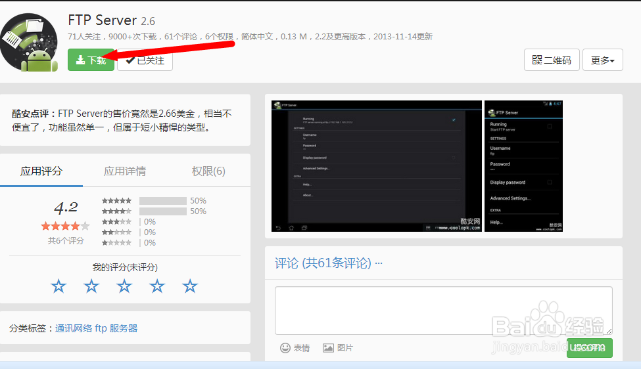
Task: Submit the comment with green button
Action: [590, 348]
